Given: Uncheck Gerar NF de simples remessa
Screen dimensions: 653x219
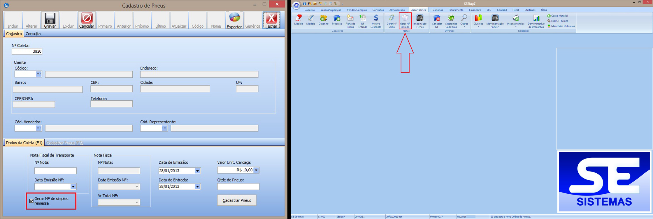Looking at the screenshot, I should click(31, 201).
